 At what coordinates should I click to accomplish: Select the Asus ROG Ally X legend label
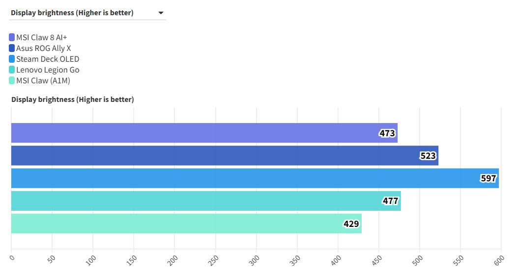click(x=43, y=48)
